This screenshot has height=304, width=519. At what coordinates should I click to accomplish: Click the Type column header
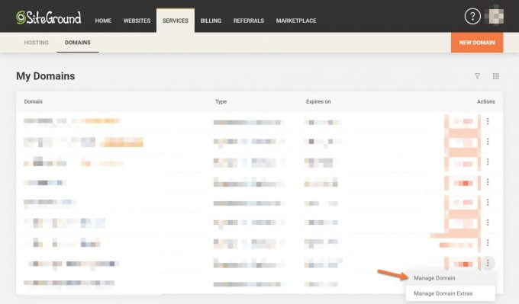point(221,102)
